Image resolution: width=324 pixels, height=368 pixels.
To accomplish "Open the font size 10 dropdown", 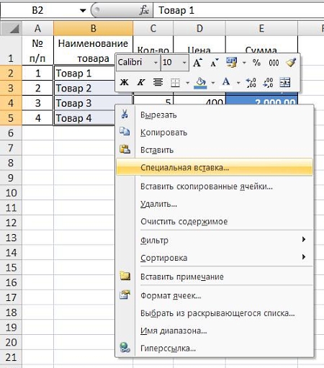I will 184,63.
